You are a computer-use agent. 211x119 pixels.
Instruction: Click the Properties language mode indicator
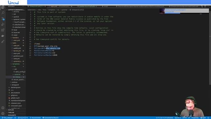pyautogui.click(x=195, y=118)
